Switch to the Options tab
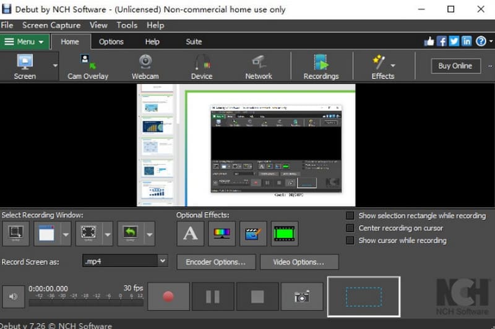 pos(111,42)
